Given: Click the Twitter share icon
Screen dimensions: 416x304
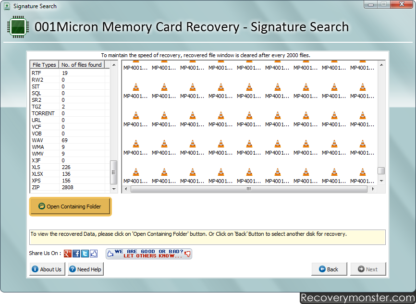Looking at the screenshot, I should click(85, 254).
